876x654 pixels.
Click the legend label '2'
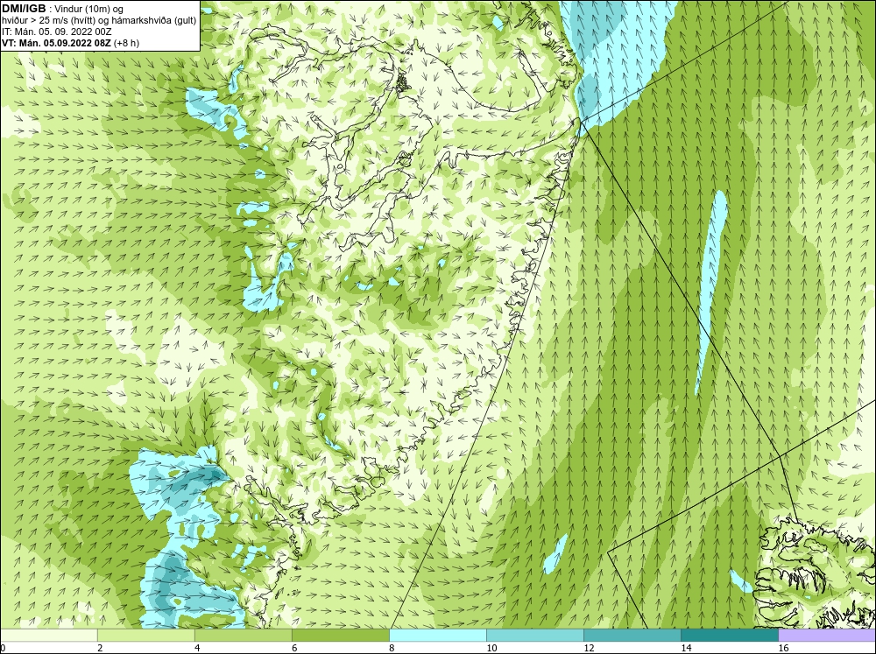[100, 648]
